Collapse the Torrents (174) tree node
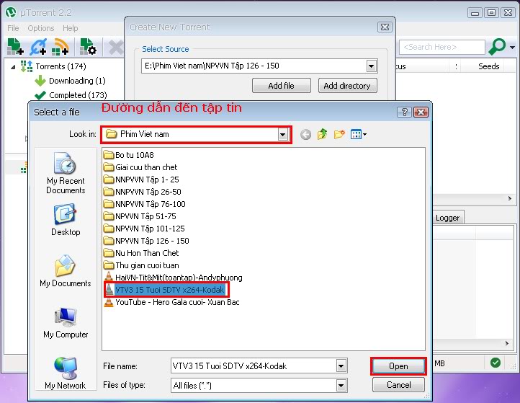This screenshot has height=403, width=520. tap(13, 67)
